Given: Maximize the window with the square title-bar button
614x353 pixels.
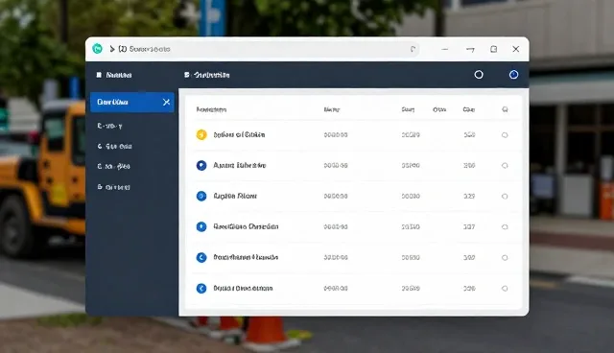Looking at the screenshot, I should pos(493,49).
